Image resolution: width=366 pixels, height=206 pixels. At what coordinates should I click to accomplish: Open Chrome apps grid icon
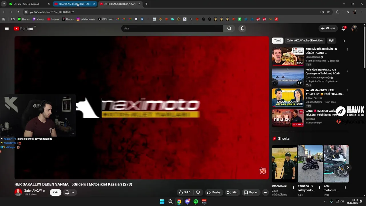4,19
